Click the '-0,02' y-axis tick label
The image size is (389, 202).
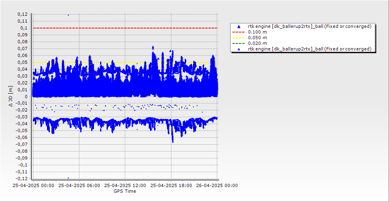(21, 110)
